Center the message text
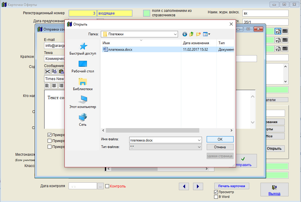This screenshot has height=202, width=301. [54, 85]
